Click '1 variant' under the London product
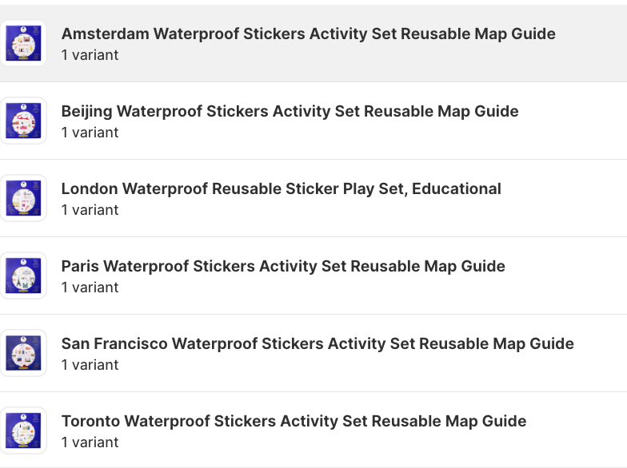The height and width of the screenshot is (468, 627). click(x=90, y=210)
